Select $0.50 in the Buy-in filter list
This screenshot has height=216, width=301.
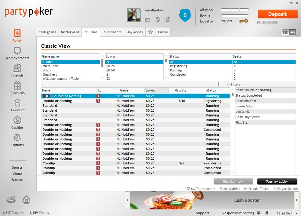pyautogui.click(x=134, y=70)
